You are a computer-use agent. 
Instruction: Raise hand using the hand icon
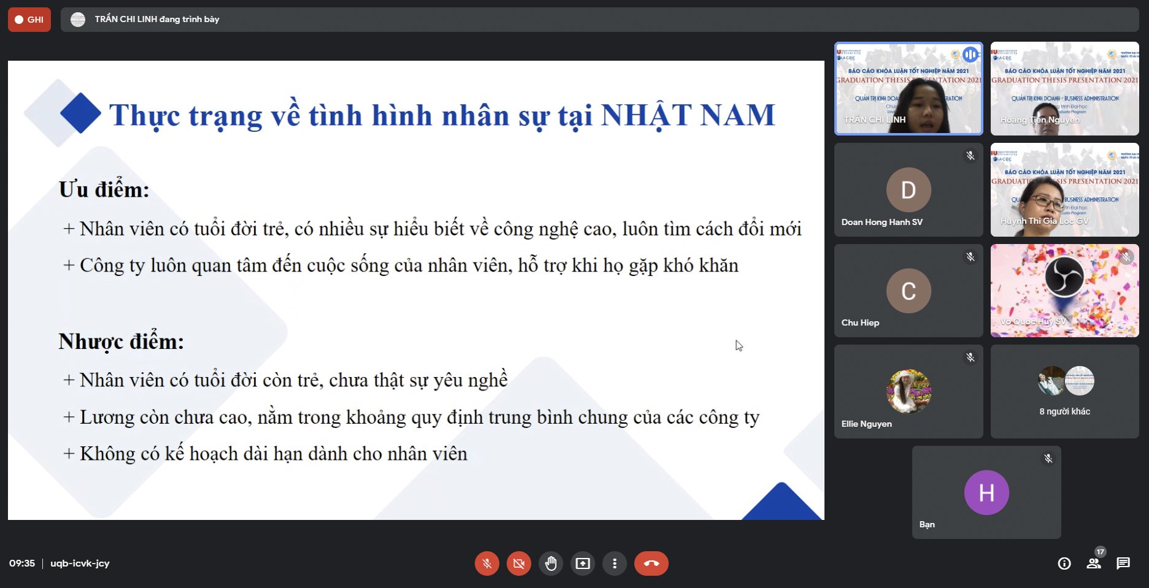[x=551, y=563]
